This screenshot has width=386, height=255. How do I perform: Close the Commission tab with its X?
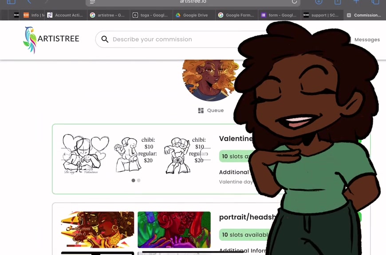(349, 15)
